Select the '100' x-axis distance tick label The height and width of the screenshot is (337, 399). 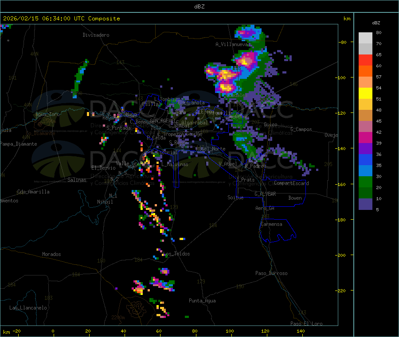(230, 331)
